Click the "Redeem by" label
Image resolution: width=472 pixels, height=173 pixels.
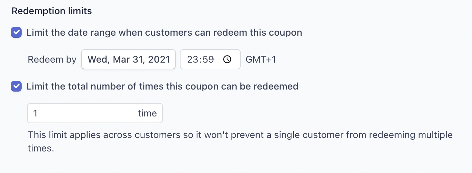[52, 60]
